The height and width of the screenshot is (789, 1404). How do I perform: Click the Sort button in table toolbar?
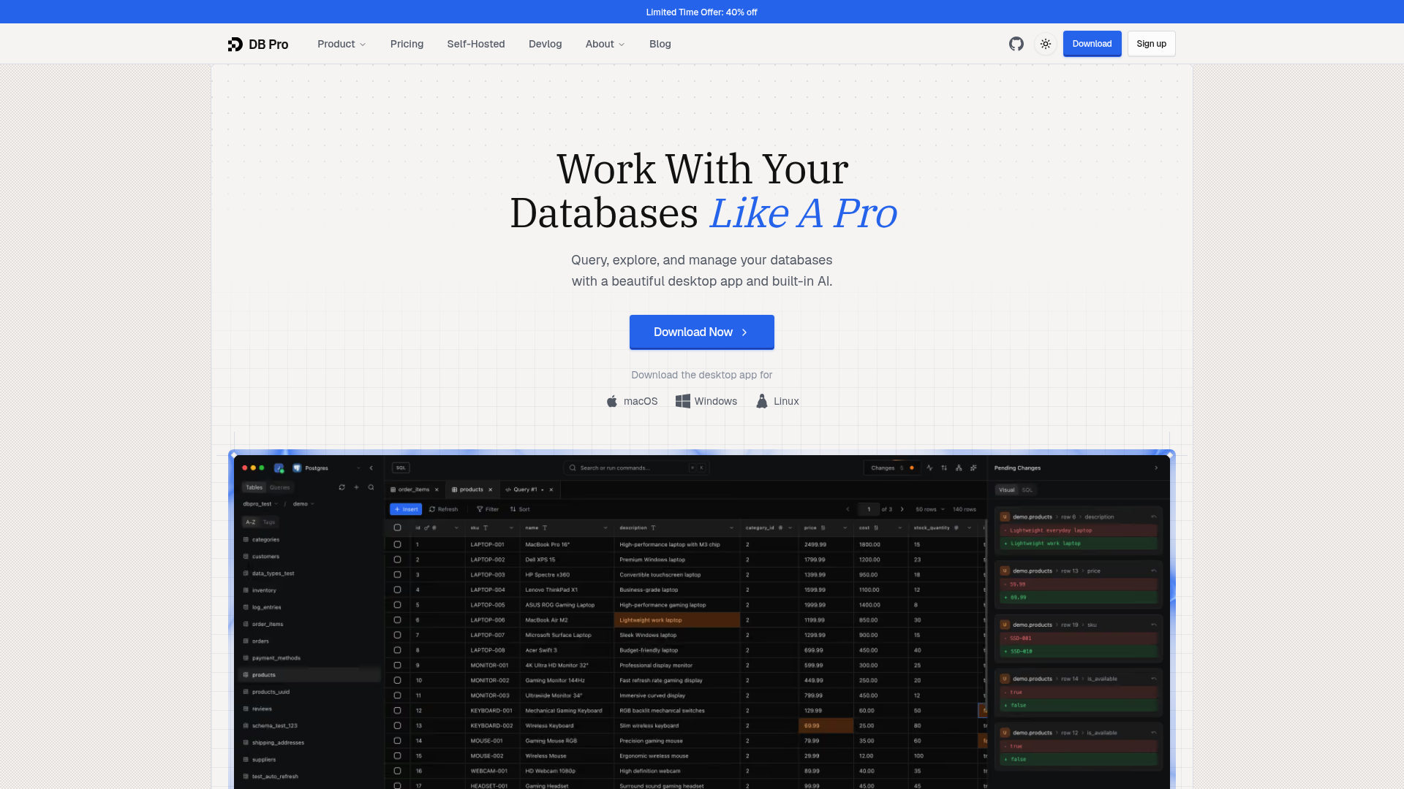pos(520,509)
